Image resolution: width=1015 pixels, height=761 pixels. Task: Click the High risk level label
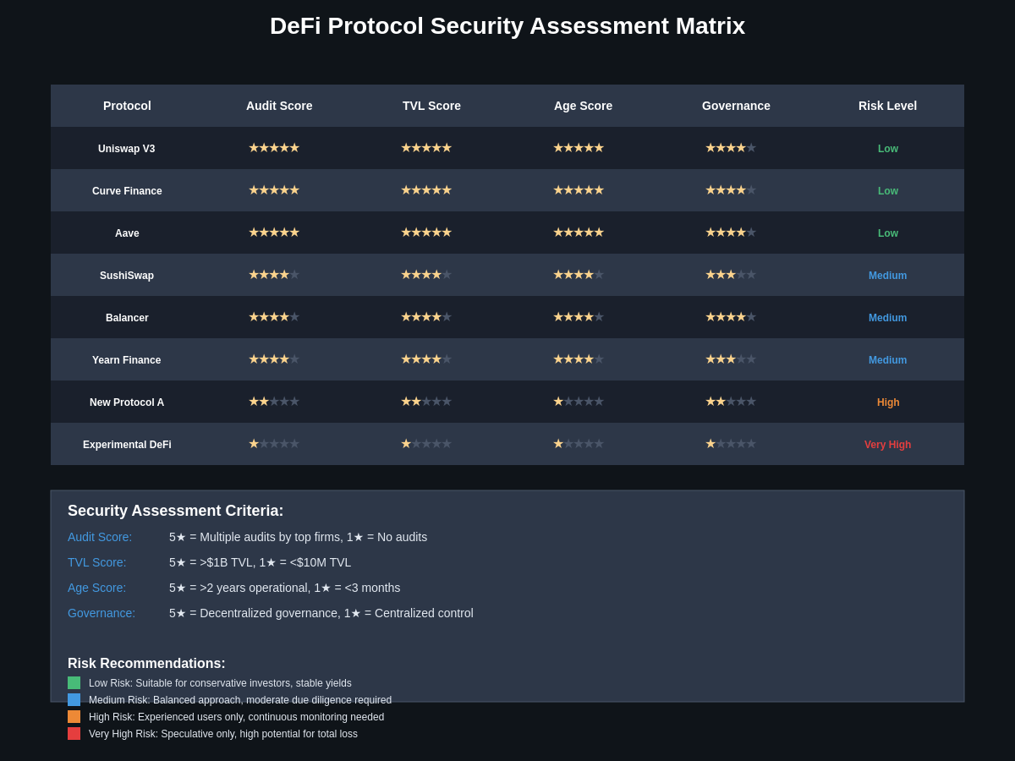pos(888,402)
